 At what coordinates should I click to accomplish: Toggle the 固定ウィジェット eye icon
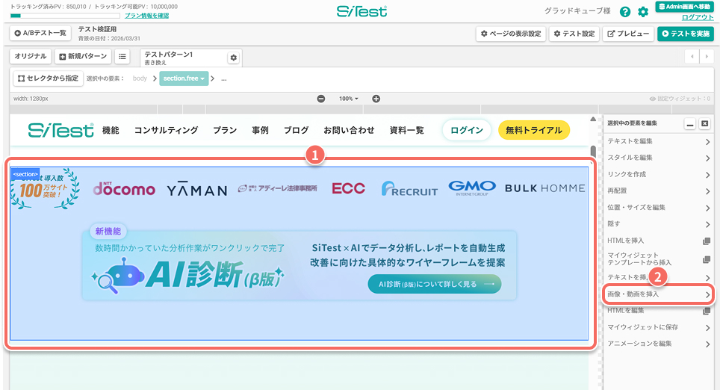tap(653, 99)
